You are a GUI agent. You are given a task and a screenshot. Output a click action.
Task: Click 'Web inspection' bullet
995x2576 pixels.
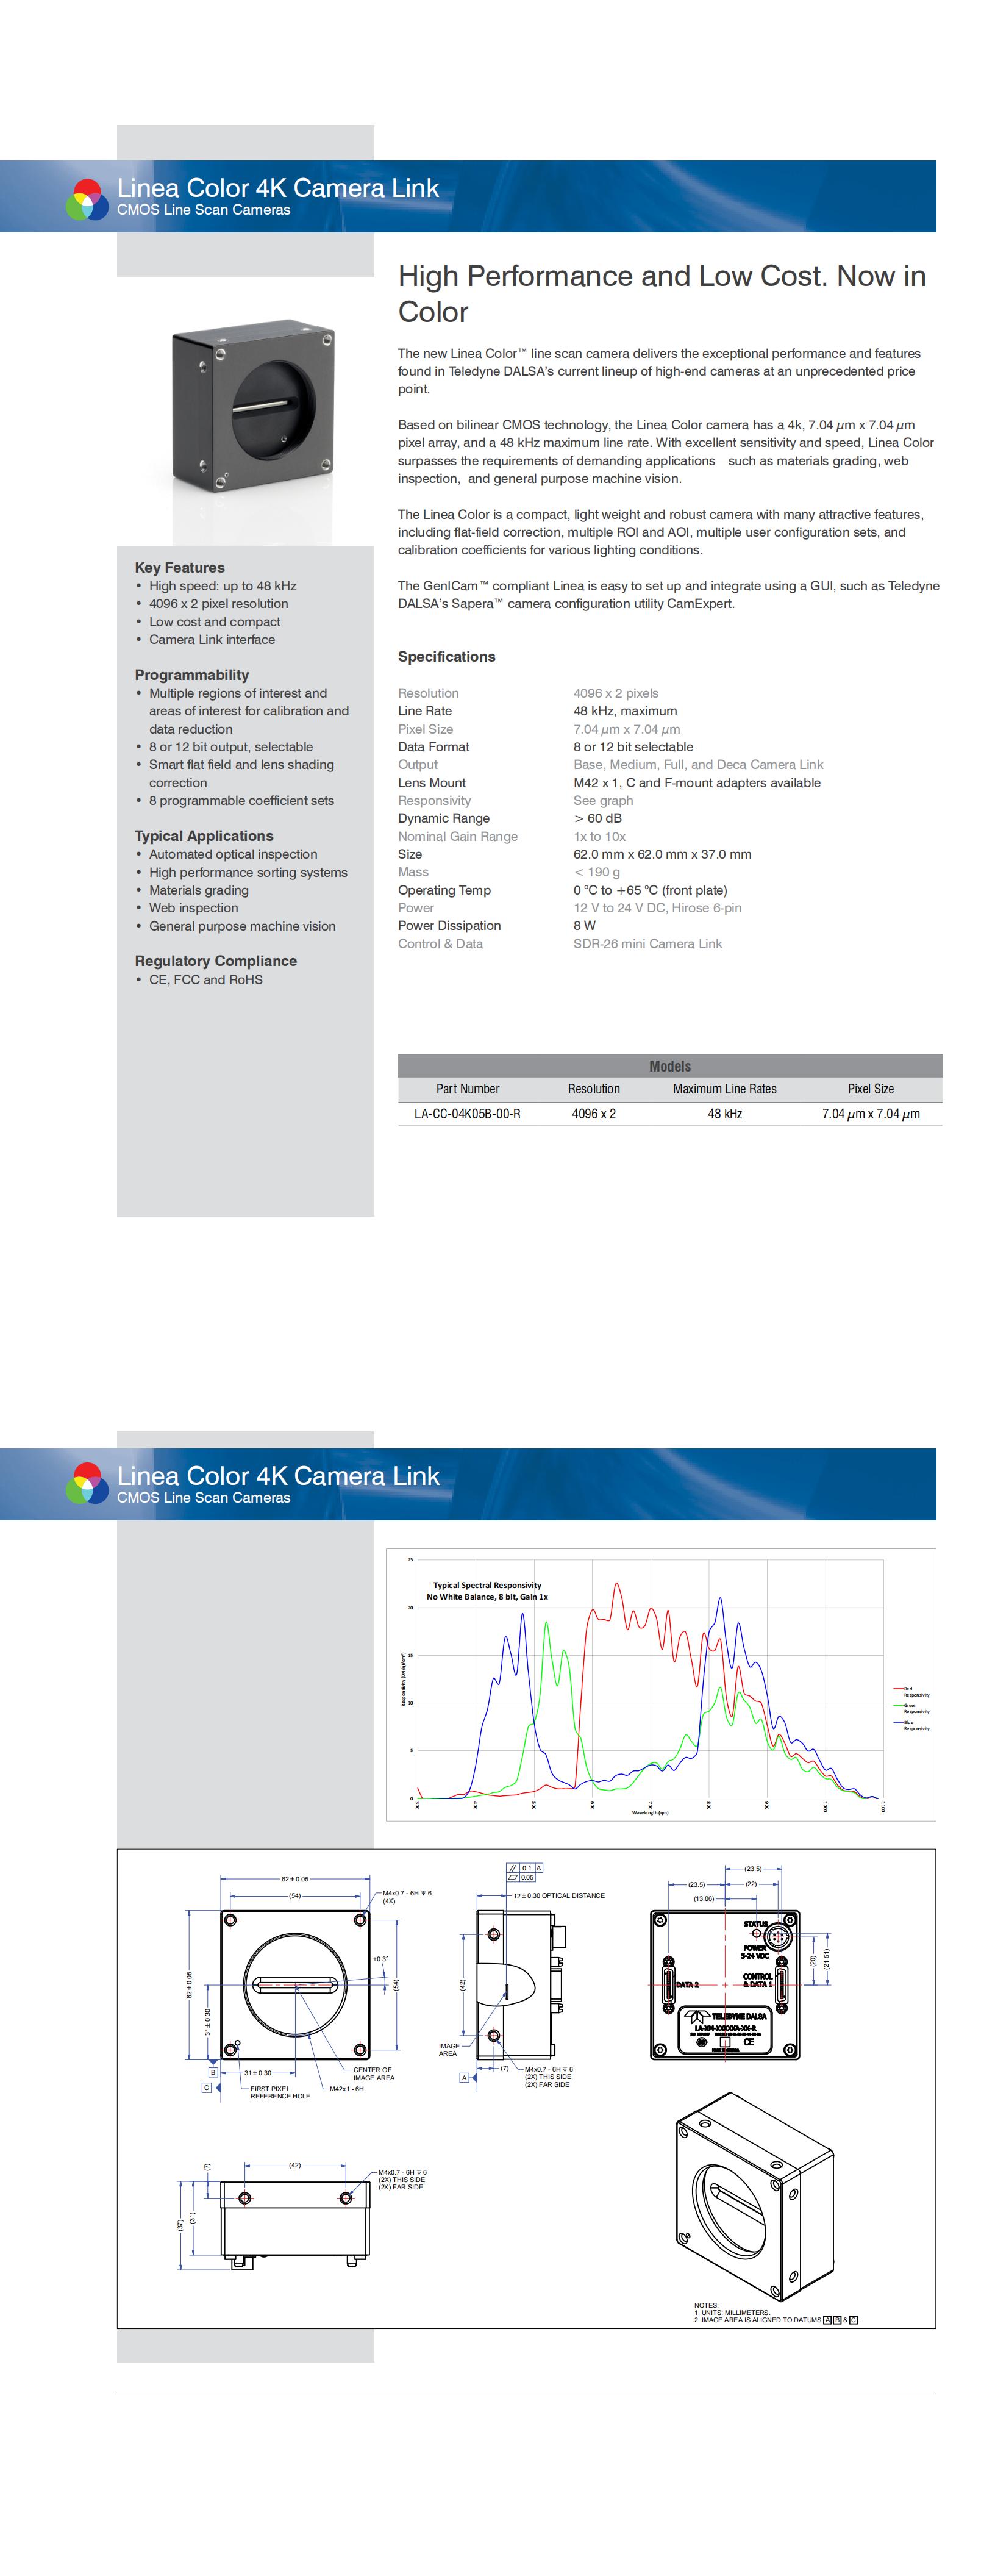tap(194, 908)
